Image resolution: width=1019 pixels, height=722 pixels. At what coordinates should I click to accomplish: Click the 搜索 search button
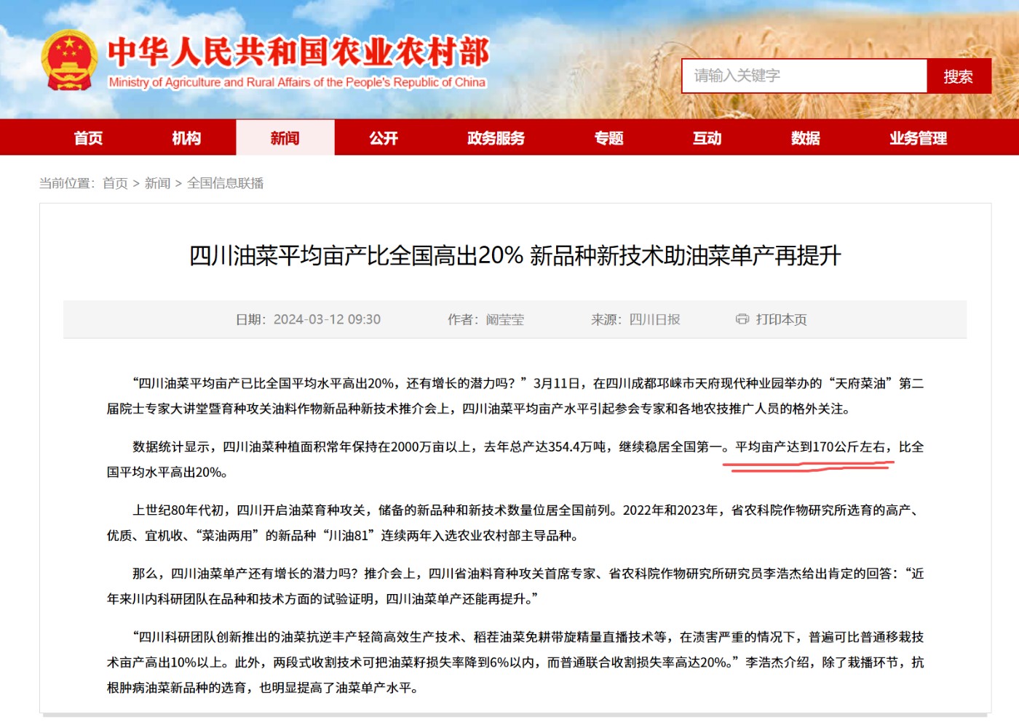click(958, 76)
